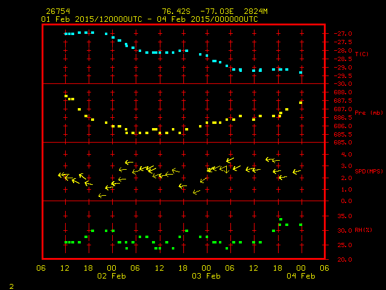Click the "685.0" pressure tick value

tap(343, 143)
